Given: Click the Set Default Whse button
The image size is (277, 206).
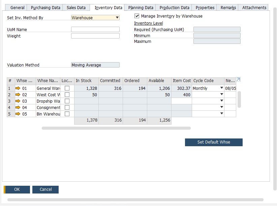Looking at the screenshot, I should click(x=214, y=142).
